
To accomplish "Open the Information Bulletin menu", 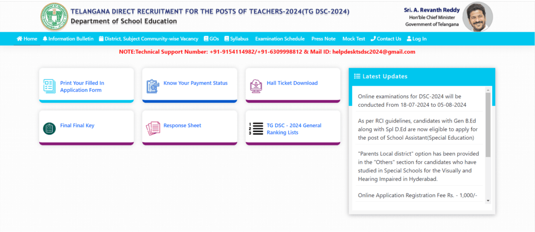I will coord(68,39).
